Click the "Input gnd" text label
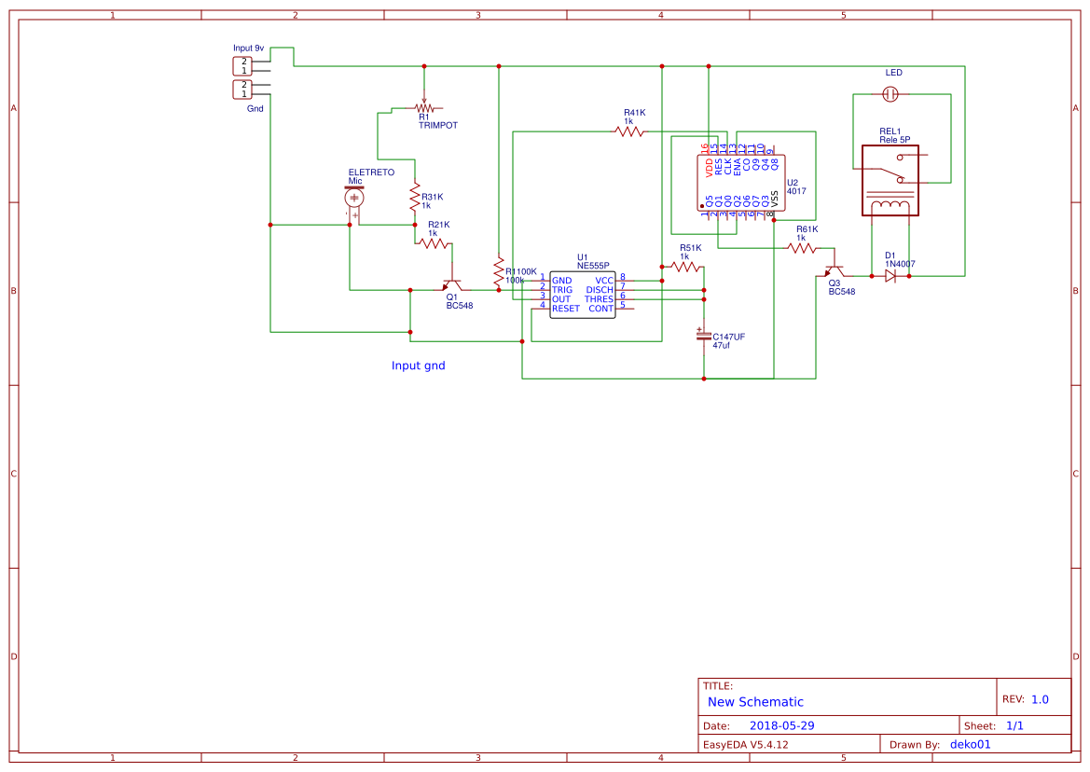 [418, 365]
